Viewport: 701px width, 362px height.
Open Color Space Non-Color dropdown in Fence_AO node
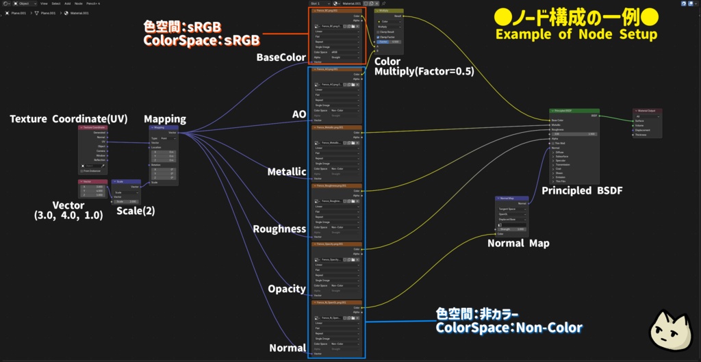tap(345, 110)
